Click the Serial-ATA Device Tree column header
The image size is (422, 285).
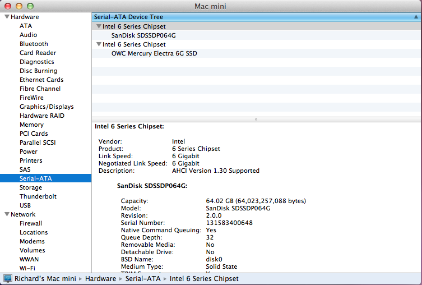256,17
